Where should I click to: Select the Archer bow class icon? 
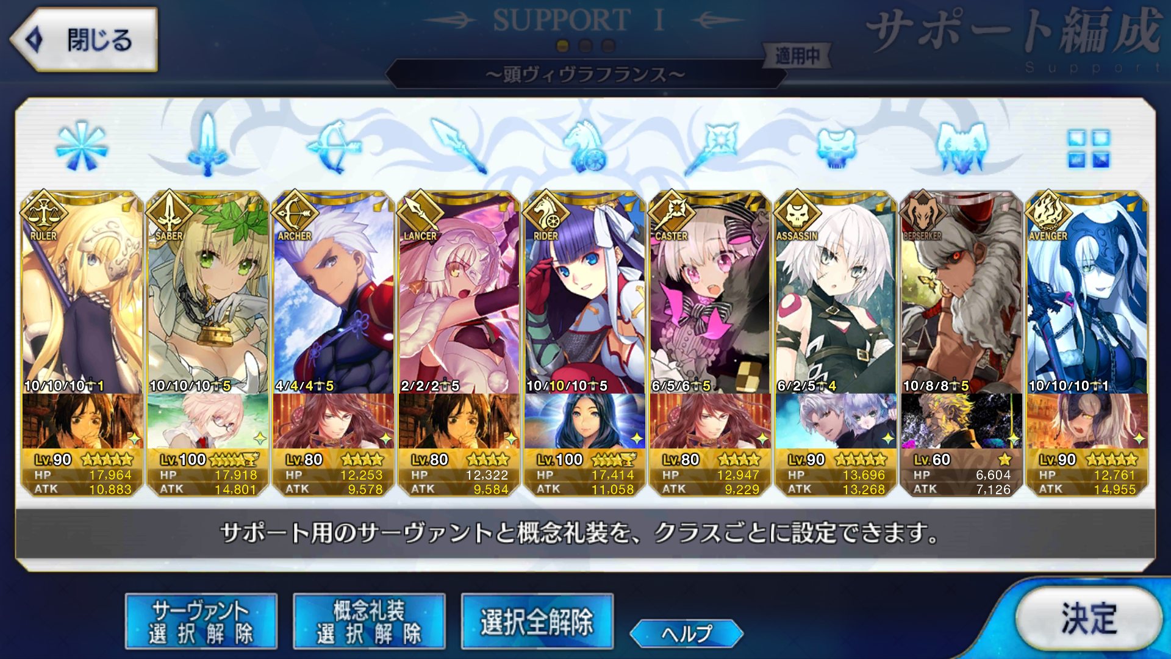pos(334,146)
